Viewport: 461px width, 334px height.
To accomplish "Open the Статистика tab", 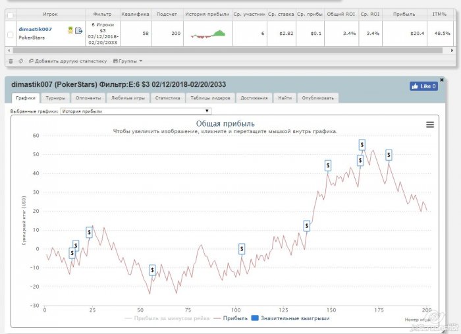I will point(167,98).
